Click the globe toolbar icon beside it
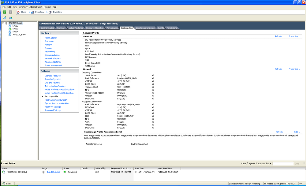 point(11,18)
